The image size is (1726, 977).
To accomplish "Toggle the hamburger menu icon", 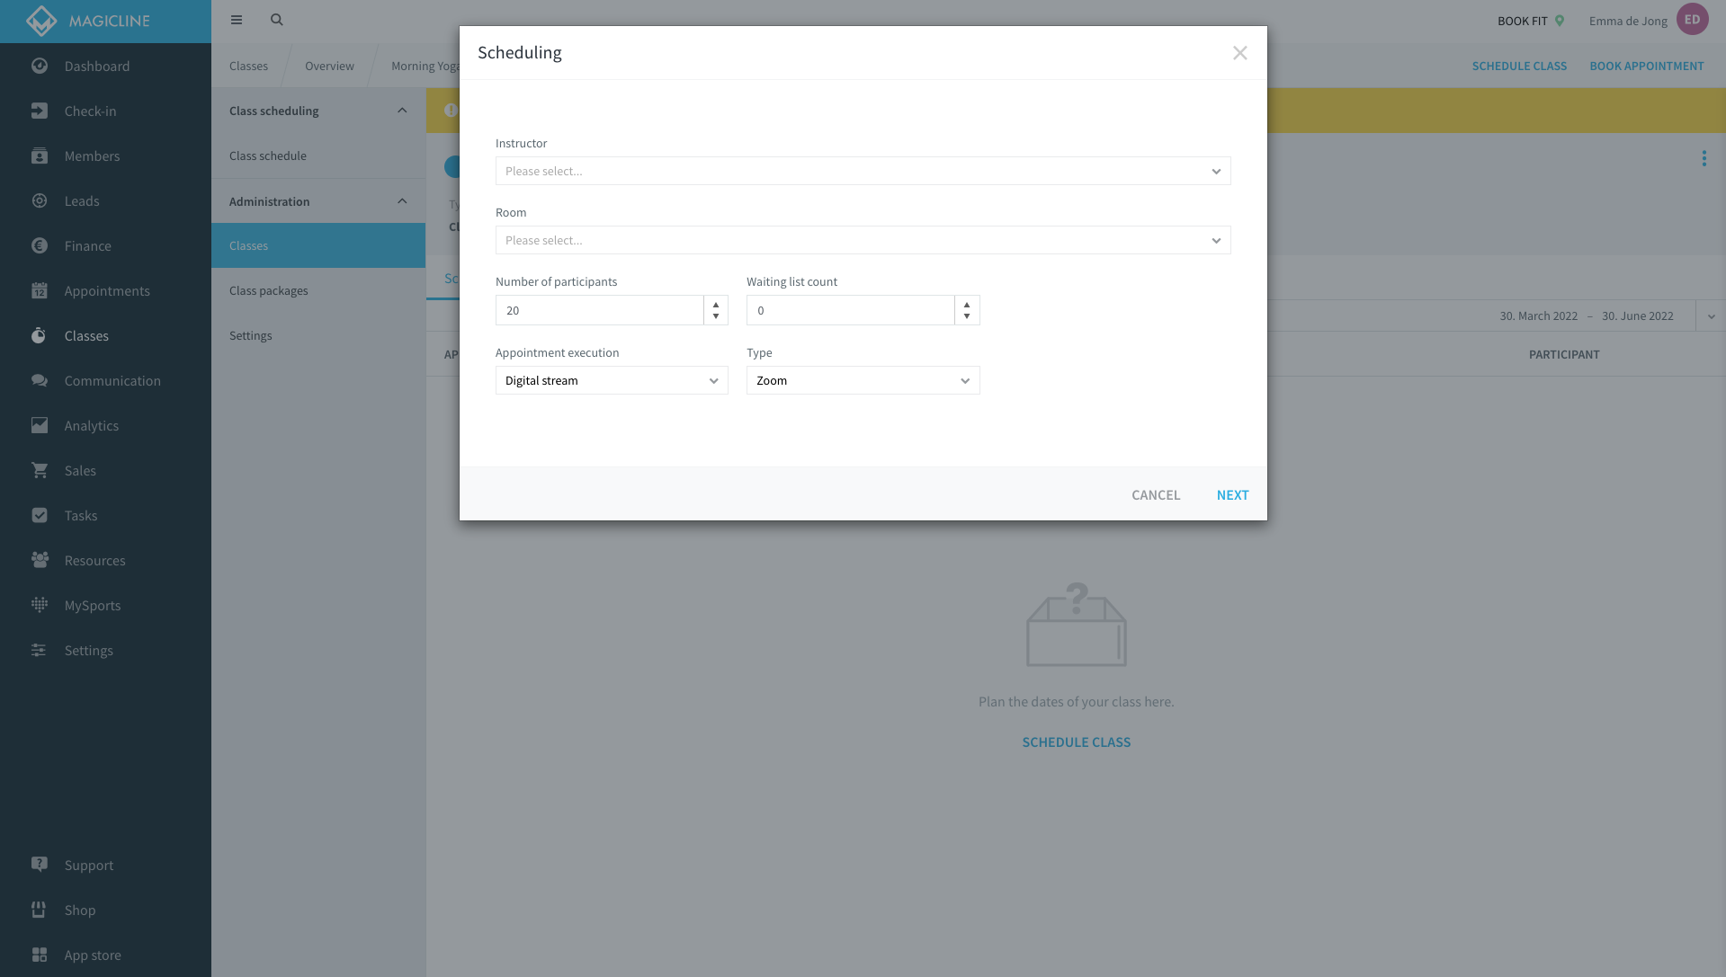I will point(237,20).
